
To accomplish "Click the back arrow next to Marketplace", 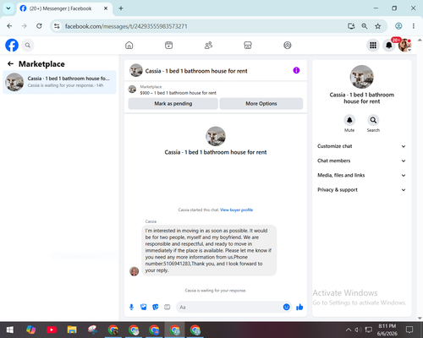I will pos(10,64).
